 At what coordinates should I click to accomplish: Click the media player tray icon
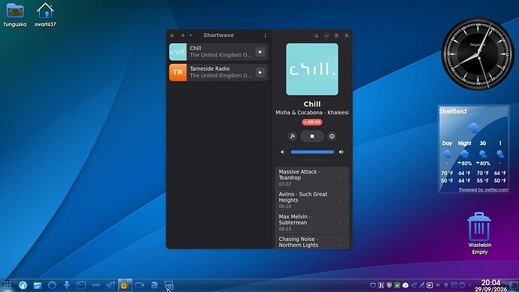[429, 285]
